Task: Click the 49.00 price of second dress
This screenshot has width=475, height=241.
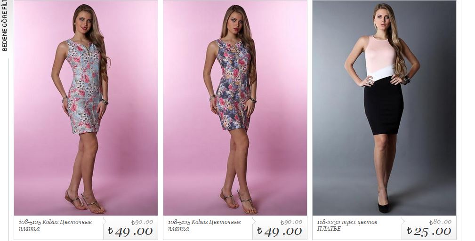Action: click(x=283, y=232)
